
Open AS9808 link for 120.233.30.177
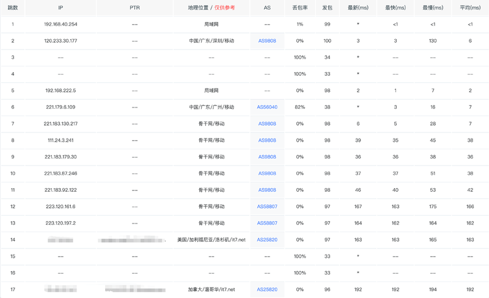(x=267, y=41)
